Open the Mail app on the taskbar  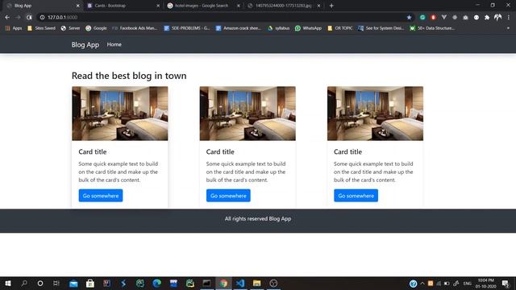pos(73,283)
